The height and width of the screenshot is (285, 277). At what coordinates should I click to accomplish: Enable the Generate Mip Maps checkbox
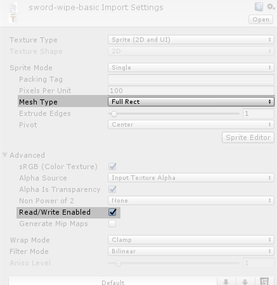(112, 224)
